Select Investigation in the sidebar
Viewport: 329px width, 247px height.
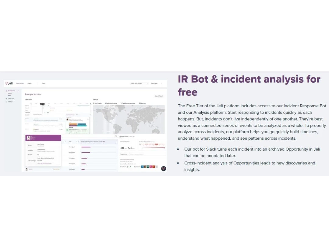(11, 91)
